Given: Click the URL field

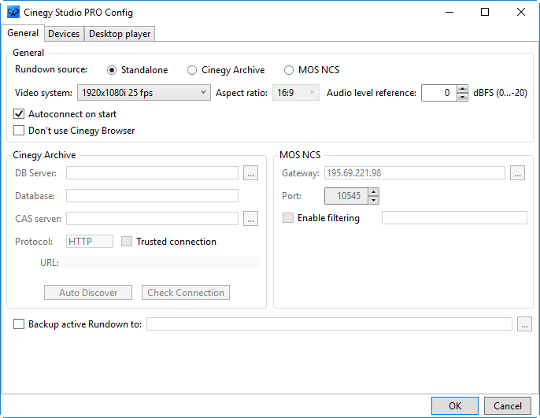Looking at the screenshot, I should (x=162, y=262).
